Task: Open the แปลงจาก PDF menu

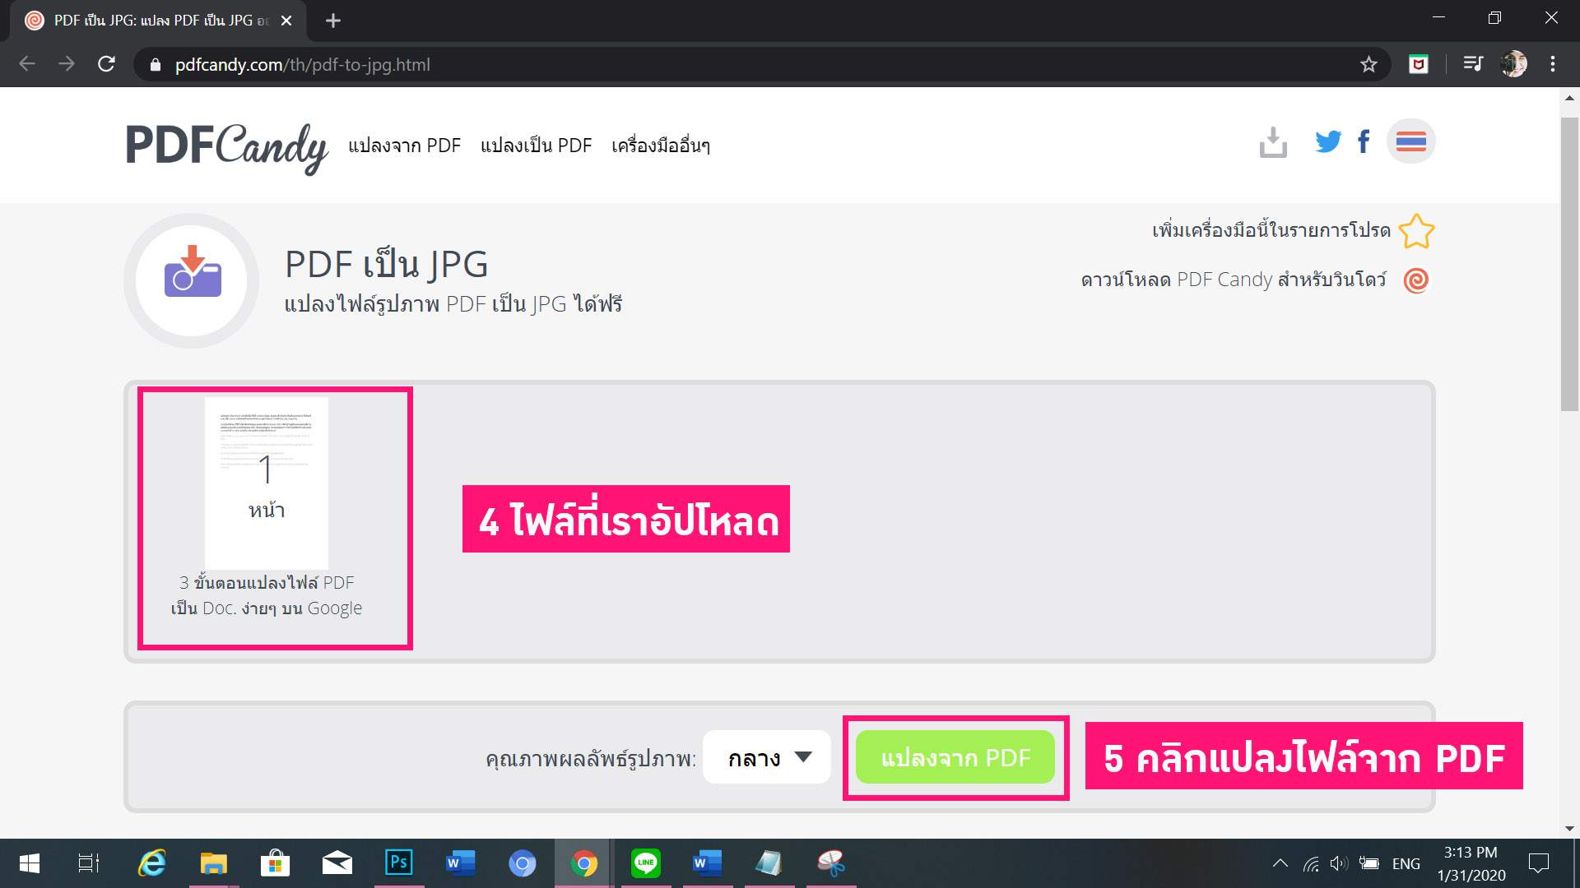Action: [x=404, y=146]
